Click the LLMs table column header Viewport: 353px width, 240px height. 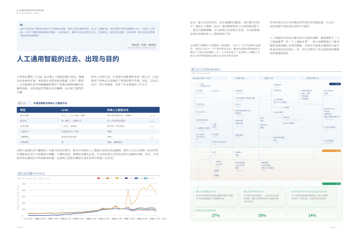pos(64,110)
